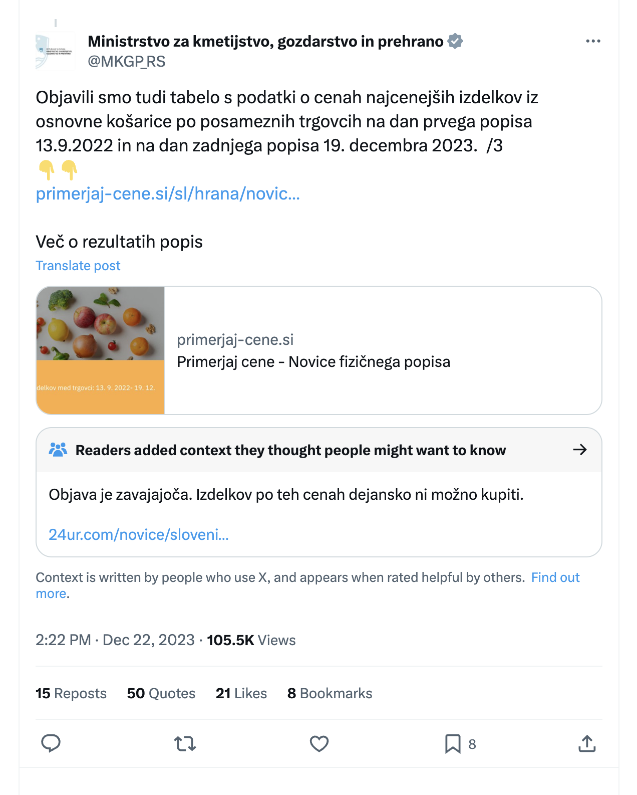Screen dimensions: 637x795
Task: Open the three-dot more options menu
Action: click(x=593, y=41)
